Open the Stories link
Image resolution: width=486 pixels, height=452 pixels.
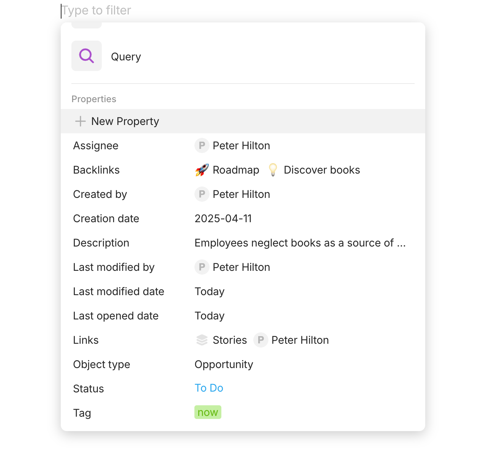pos(230,340)
